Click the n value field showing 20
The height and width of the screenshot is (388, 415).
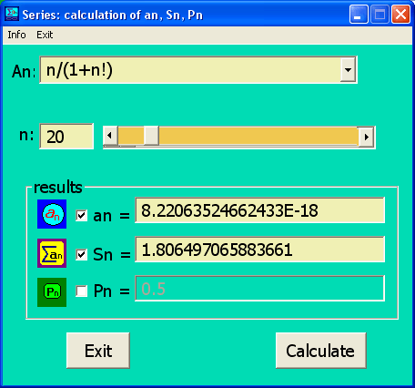66,137
